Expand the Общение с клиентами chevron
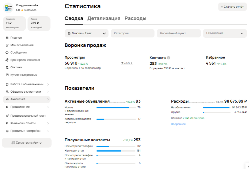Image resolution: width=249 pixels, height=169 pixels. coord(48,92)
